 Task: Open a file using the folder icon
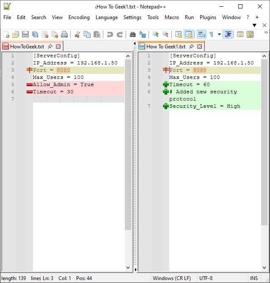coord(16,34)
